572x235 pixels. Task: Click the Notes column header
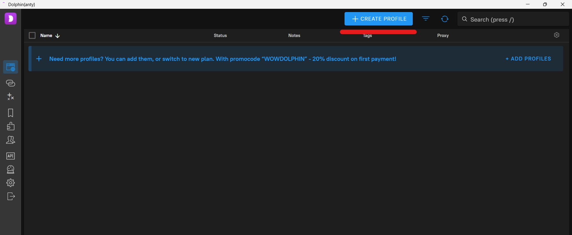294,35
